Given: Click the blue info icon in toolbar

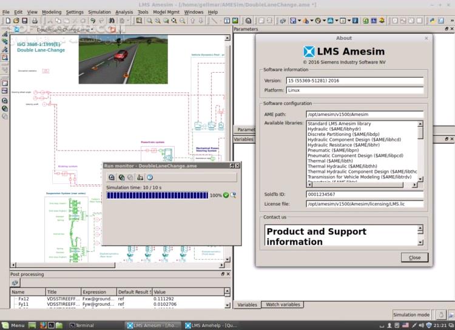Looking at the screenshot, I should click(355, 21).
